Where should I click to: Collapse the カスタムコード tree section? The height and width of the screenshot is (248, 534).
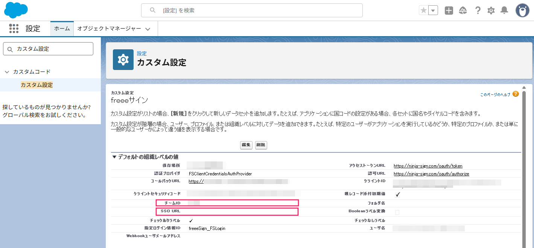(7, 72)
